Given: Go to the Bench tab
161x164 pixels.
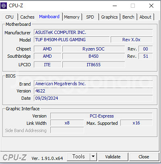Looking at the screenshot, I should pyautogui.click(x=128, y=17).
